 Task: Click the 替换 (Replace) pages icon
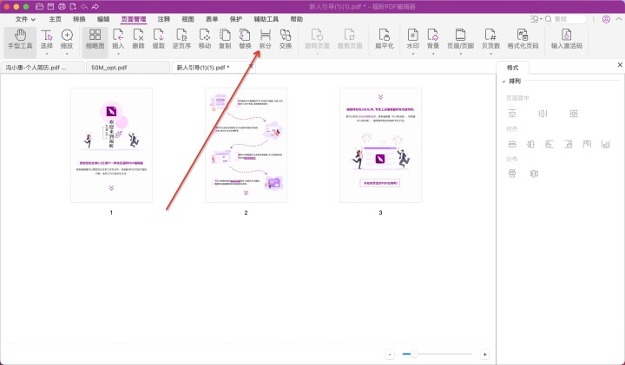coord(245,38)
